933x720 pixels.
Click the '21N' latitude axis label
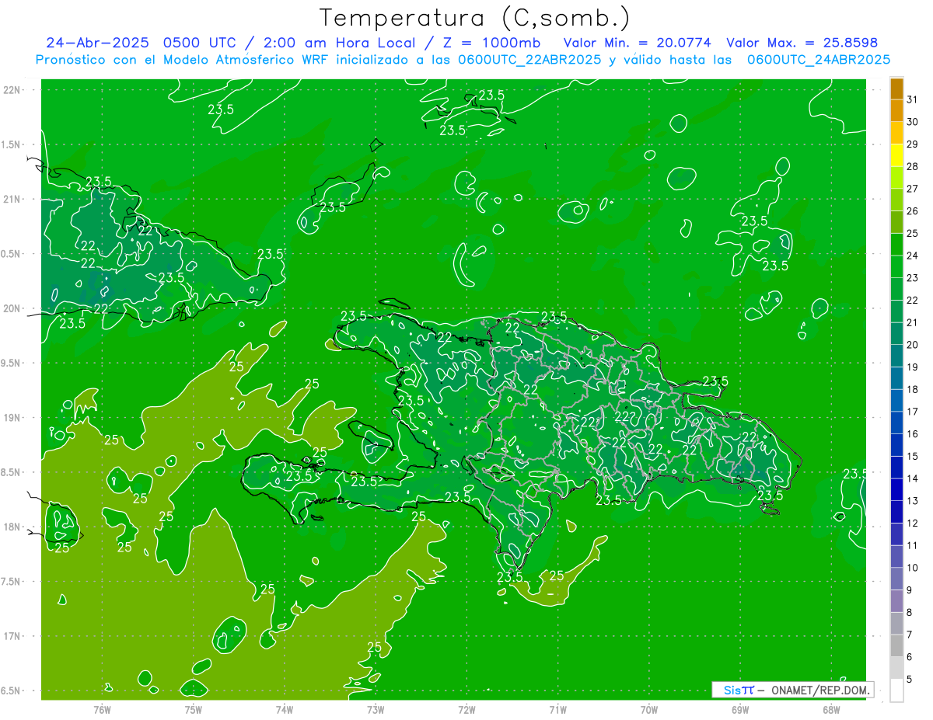pos(12,200)
